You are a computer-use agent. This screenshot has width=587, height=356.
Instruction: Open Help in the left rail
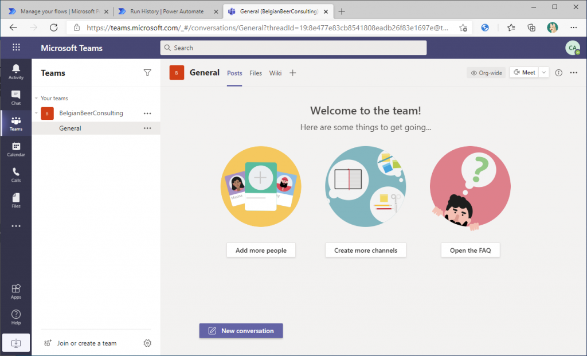(15, 317)
